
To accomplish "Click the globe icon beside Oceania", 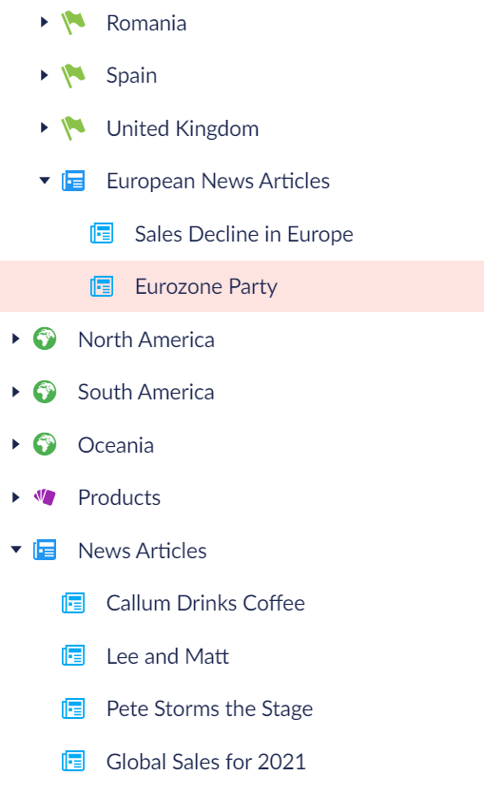I will pyautogui.click(x=45, y=444).
